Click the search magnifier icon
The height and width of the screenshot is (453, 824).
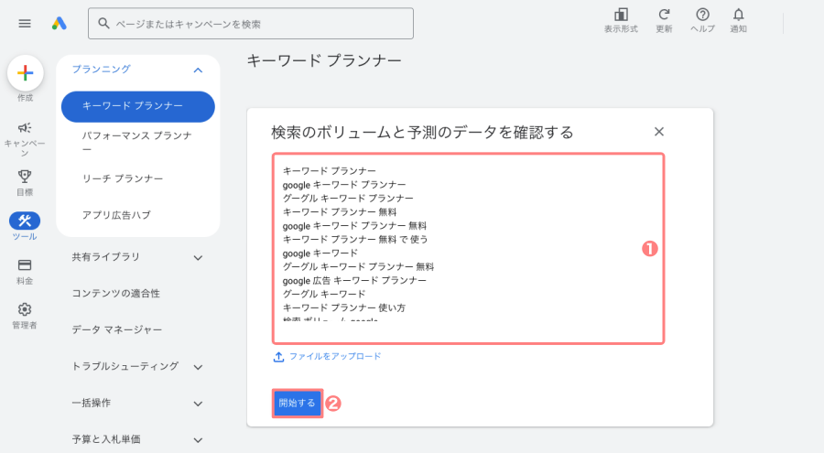click(103, 24)
